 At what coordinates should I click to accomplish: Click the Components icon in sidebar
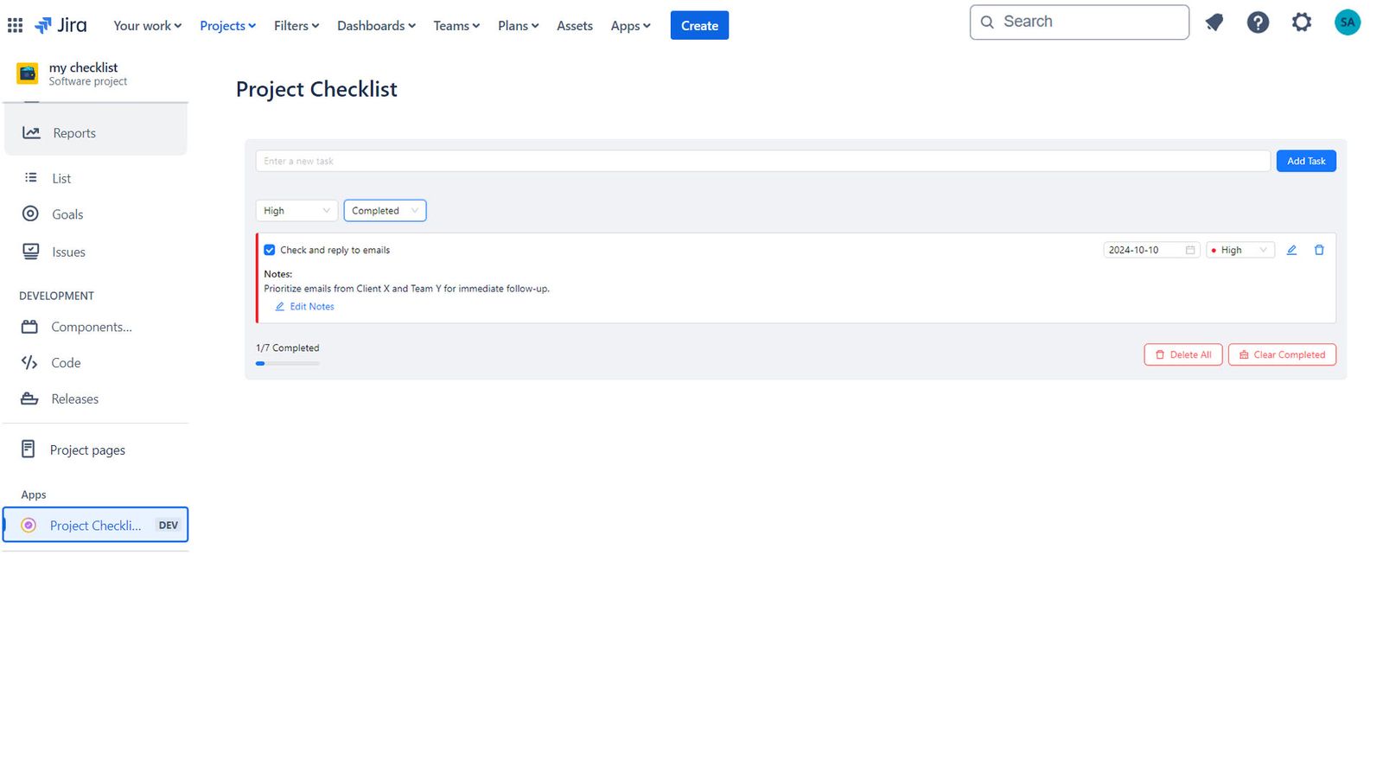(29, 327)
